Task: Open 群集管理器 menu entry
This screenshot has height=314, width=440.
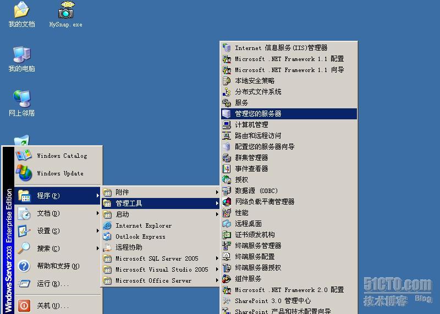Action: 289,158
